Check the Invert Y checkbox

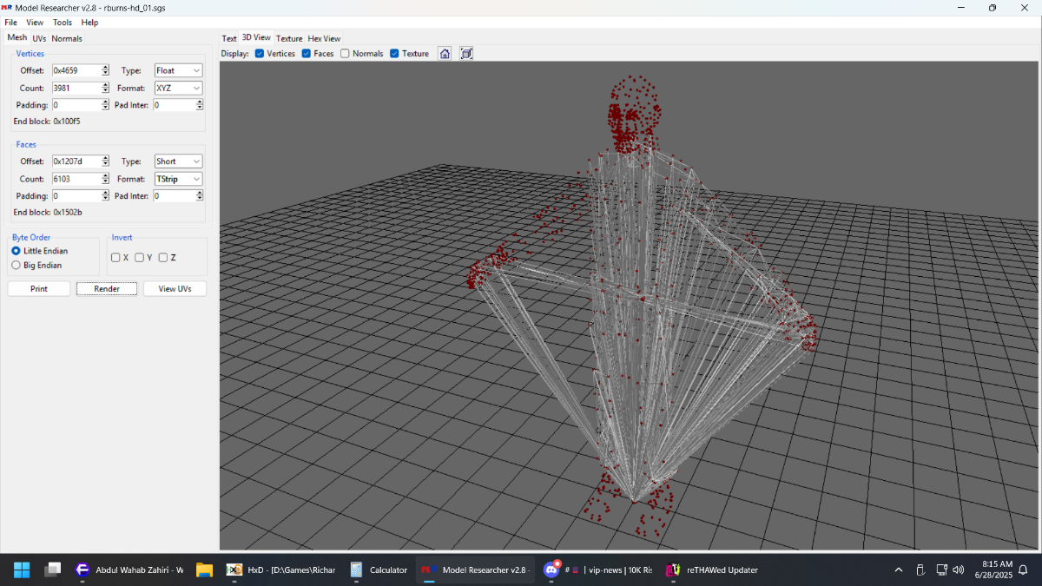[x=139, y=258]
